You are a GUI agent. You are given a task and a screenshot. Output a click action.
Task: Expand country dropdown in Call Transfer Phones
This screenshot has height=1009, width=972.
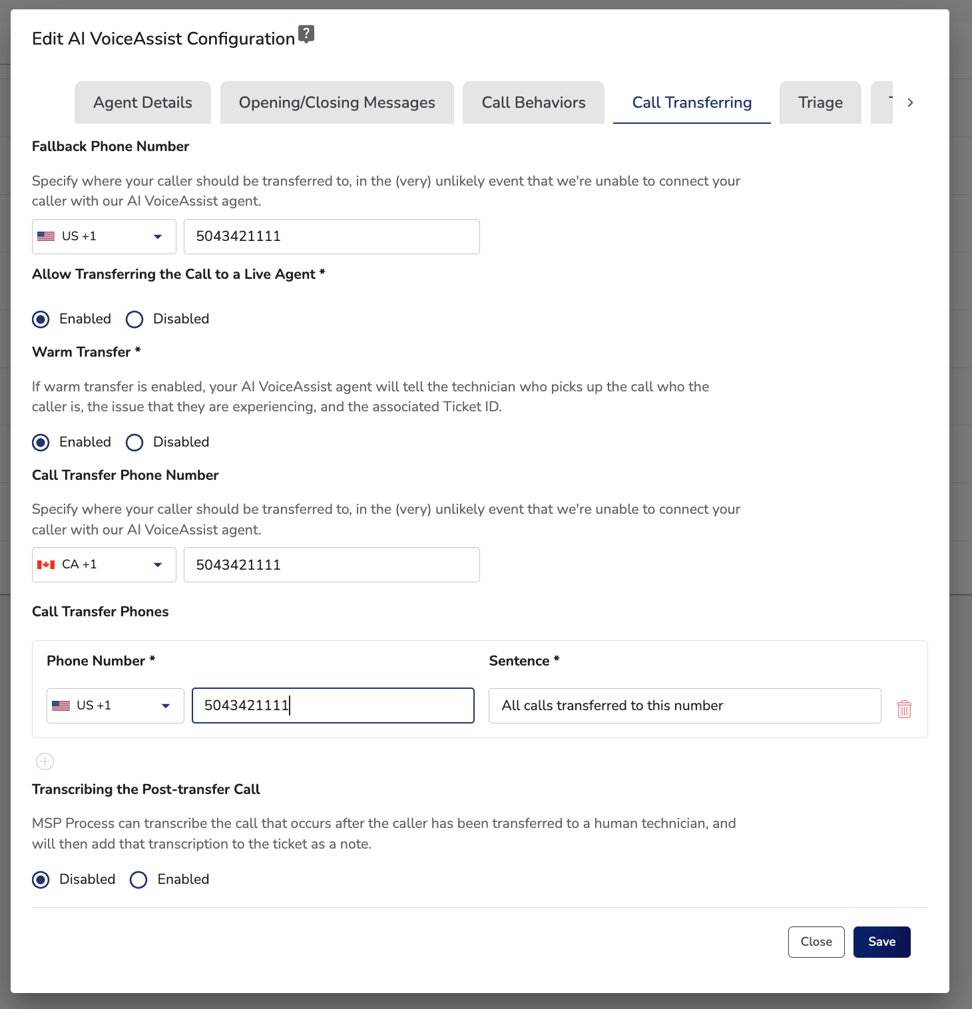115,706
